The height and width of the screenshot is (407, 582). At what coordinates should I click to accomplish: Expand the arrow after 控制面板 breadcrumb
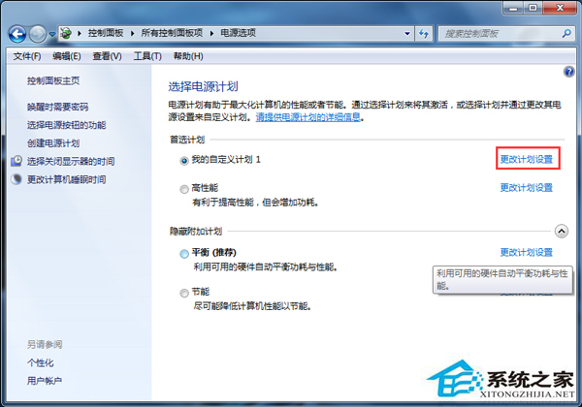pyautogui.click(x=133, y=33)
